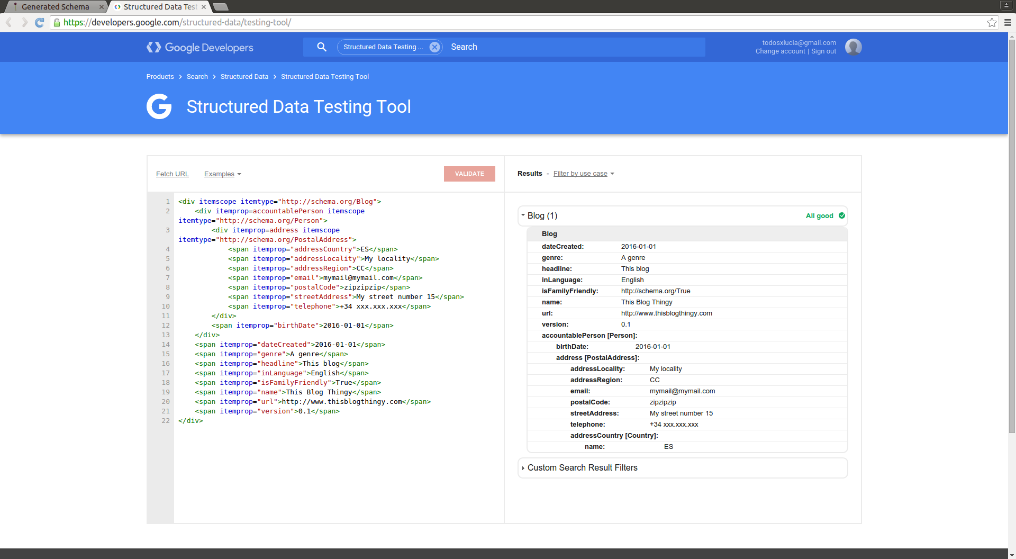
Task: Switch to the Generated Schema tab
Action: point(55,7)
